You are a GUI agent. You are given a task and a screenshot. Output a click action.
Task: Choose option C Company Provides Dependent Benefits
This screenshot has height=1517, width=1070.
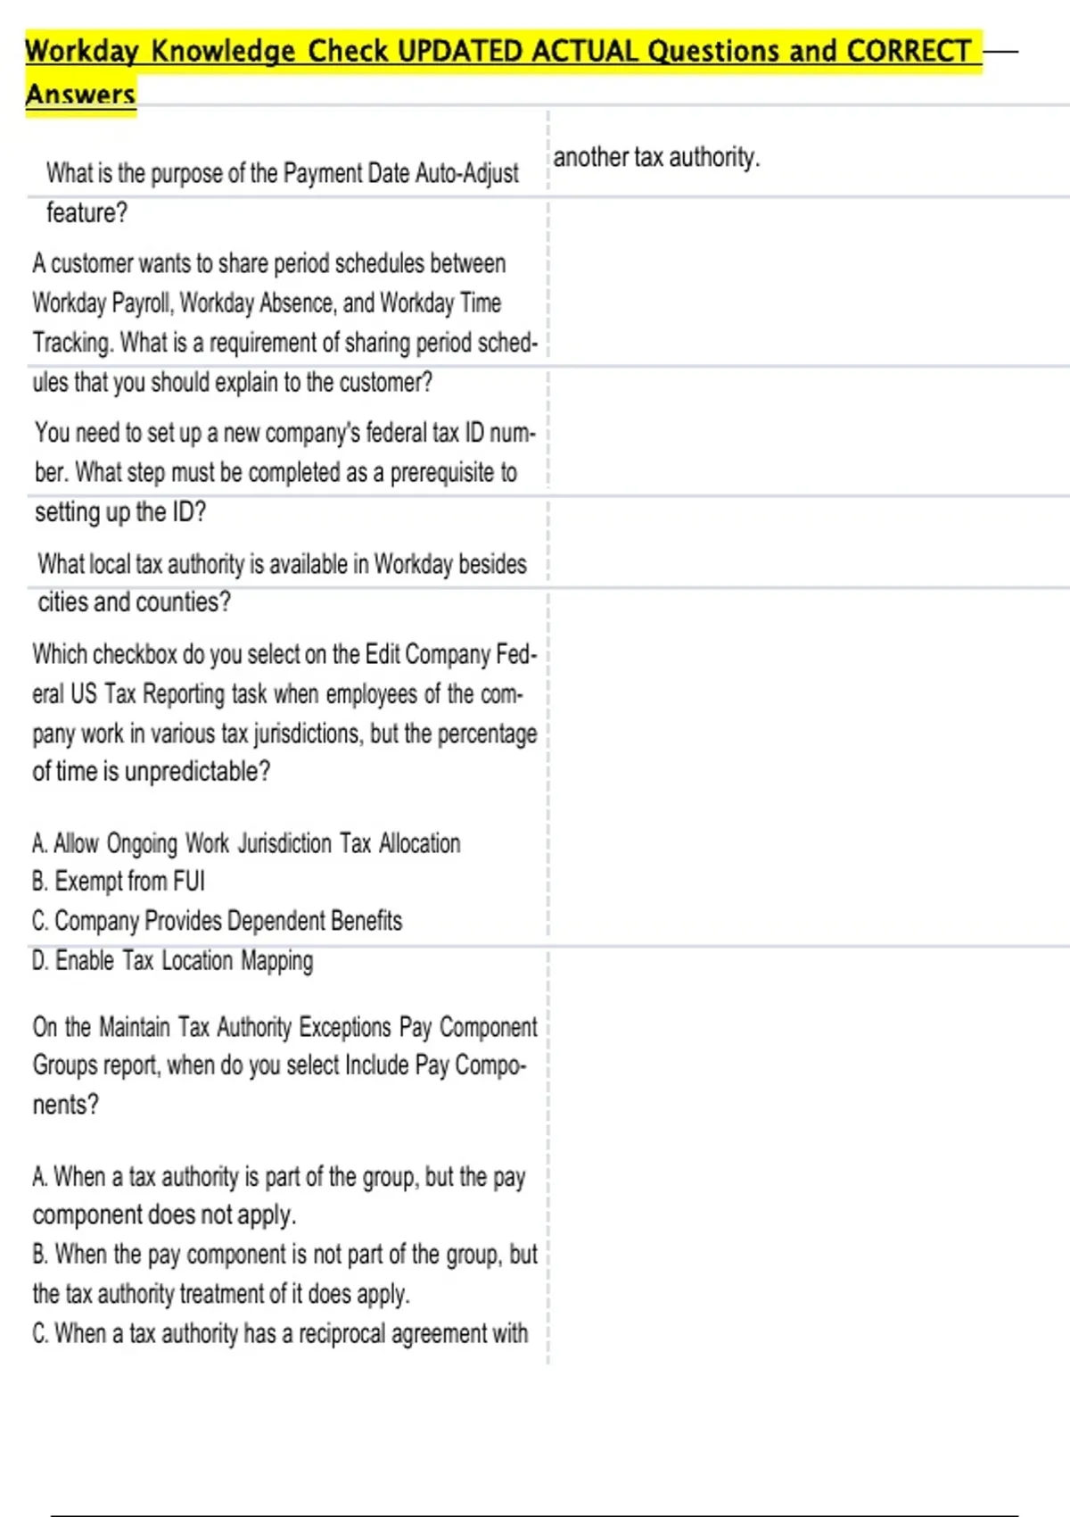(217, 921)
